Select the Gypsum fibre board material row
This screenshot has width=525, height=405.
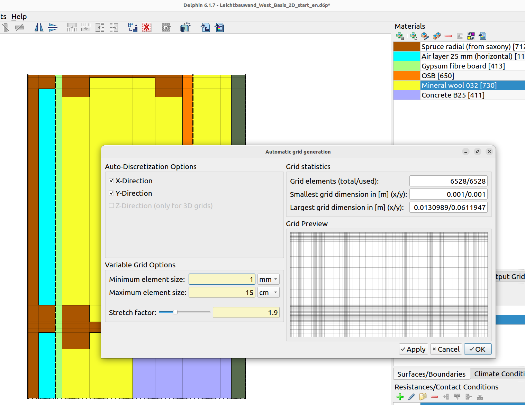click(459, 66)
